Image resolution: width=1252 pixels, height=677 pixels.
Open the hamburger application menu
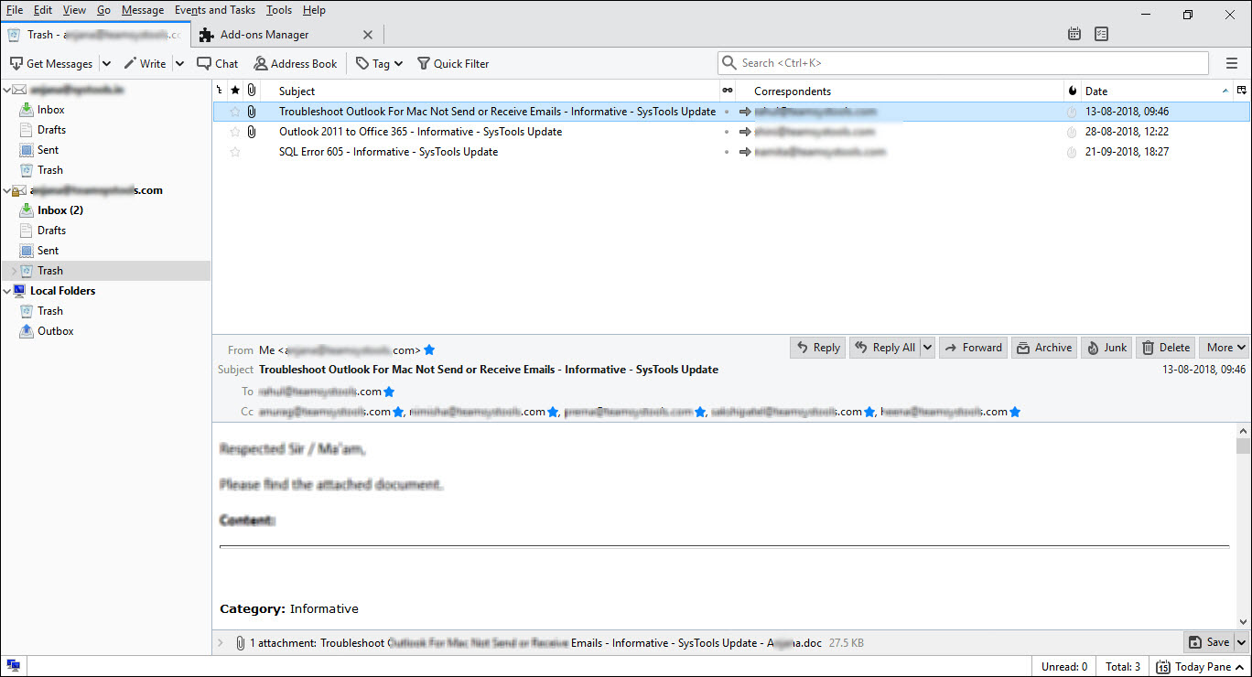pos(1231,63)
